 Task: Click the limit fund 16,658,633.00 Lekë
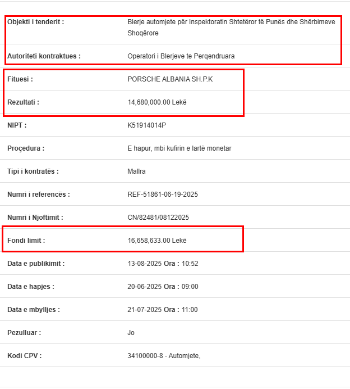(157, 241)
